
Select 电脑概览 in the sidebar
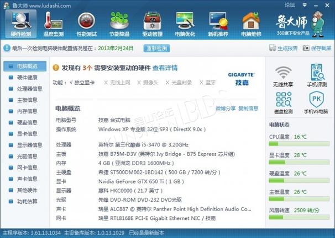pyautogui.click(x=25, y=66)
